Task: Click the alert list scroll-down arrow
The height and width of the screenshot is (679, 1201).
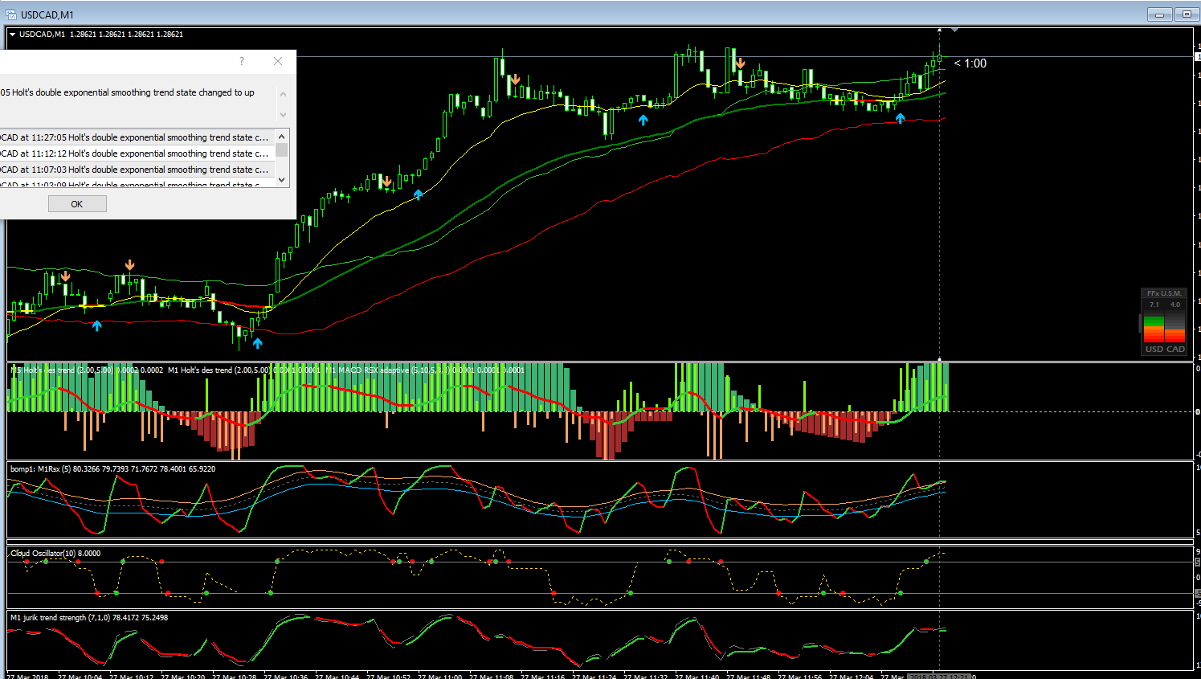Action: 282,179
